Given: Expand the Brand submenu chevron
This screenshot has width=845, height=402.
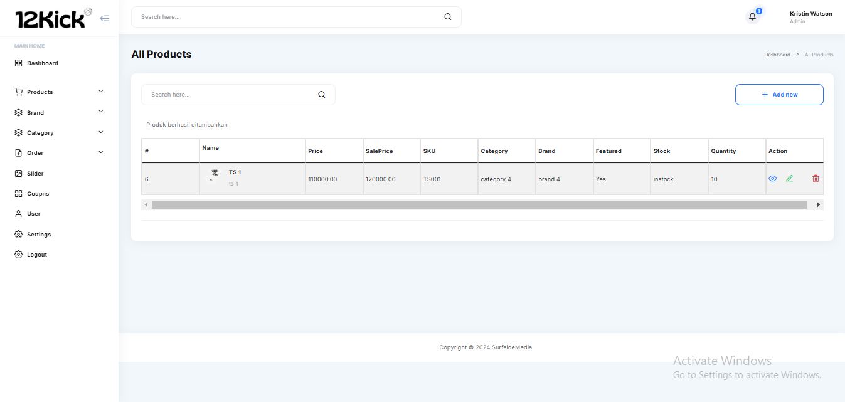Looking at the screenshot, I should coord(101,112).
